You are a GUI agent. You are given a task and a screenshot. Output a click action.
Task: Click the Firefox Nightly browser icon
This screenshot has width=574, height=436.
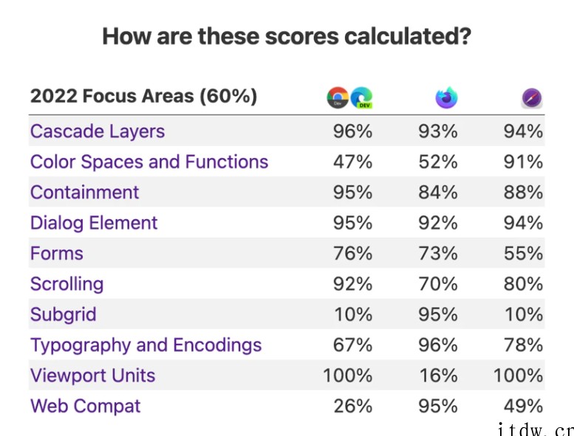pyautogui.click(x=447, y=97)
